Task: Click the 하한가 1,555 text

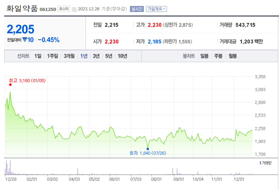Action: (x=177, y=41)
